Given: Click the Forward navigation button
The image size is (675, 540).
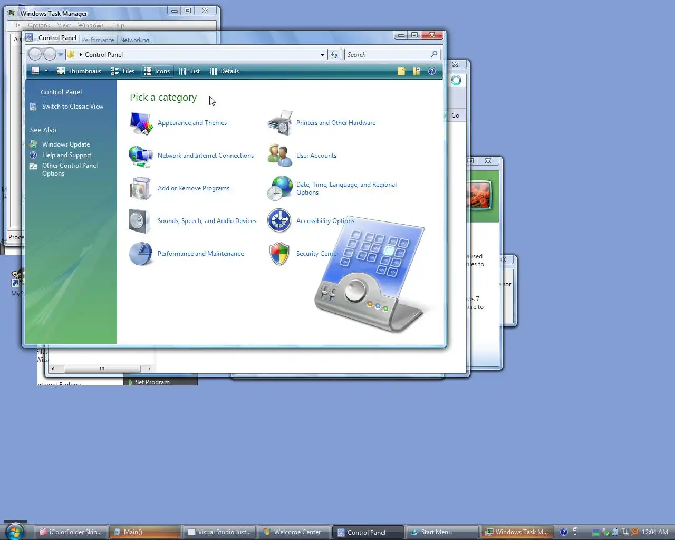Looking at the screenshot, I should [50, 54].
